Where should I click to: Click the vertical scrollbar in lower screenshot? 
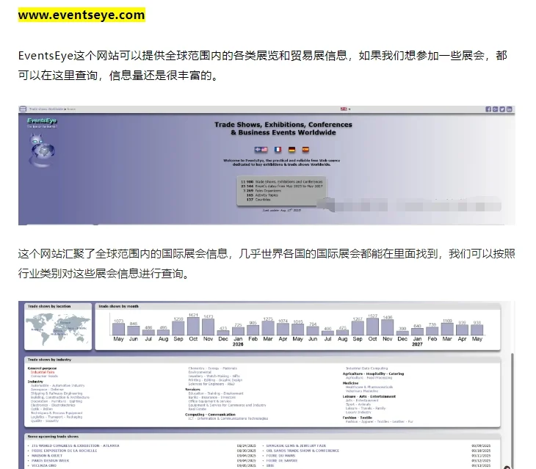tap(512, 410)
